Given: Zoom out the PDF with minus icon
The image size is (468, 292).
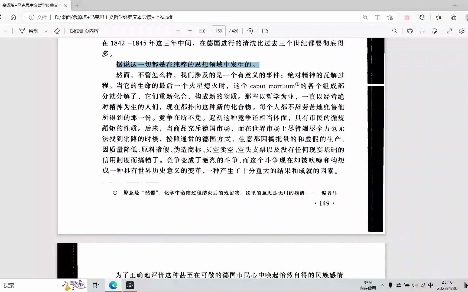Looking at the screenshot, I should pyautogui.click(x=178, y=31).
